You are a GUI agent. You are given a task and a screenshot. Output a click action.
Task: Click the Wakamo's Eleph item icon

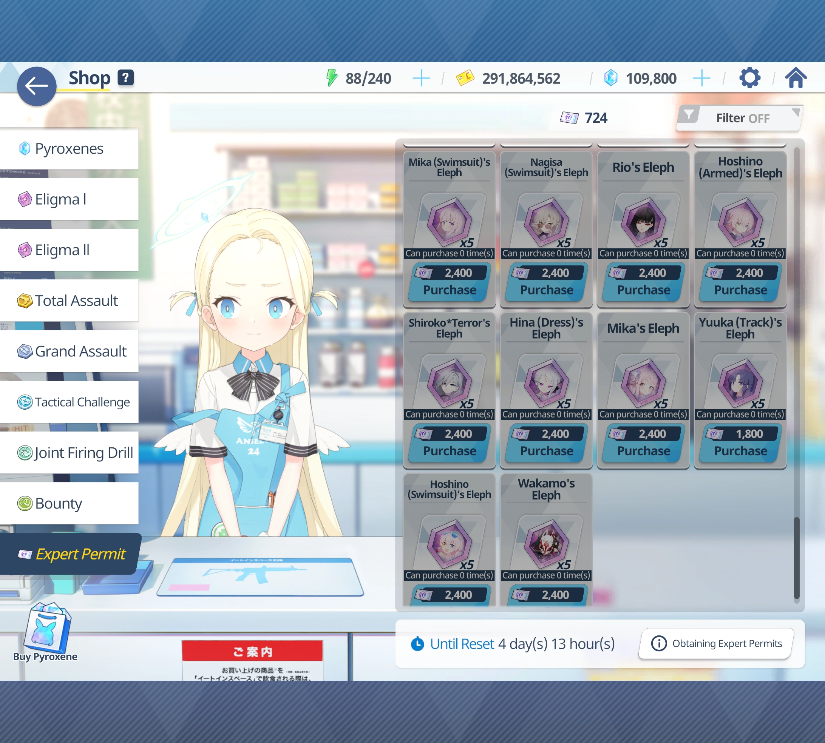[546, 543]
